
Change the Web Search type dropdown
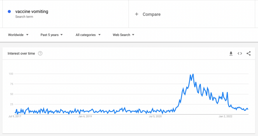(123, 35)
